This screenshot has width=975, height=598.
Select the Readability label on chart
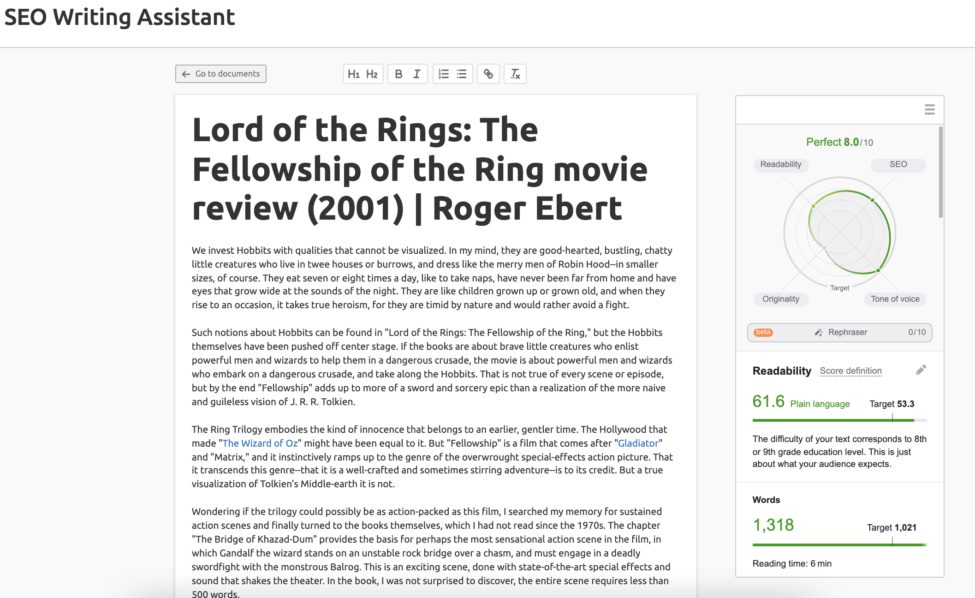781,164
